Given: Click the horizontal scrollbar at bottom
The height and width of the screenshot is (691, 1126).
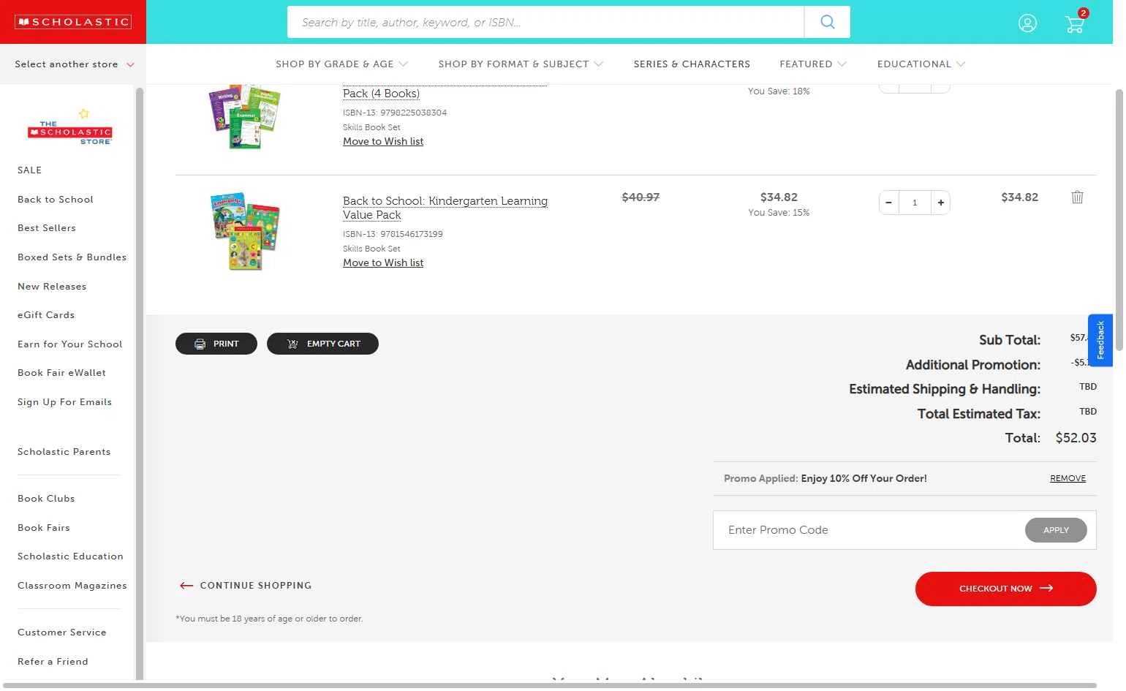Looking at the screenshot, I should pyautogui.click(x=550, y=685).
